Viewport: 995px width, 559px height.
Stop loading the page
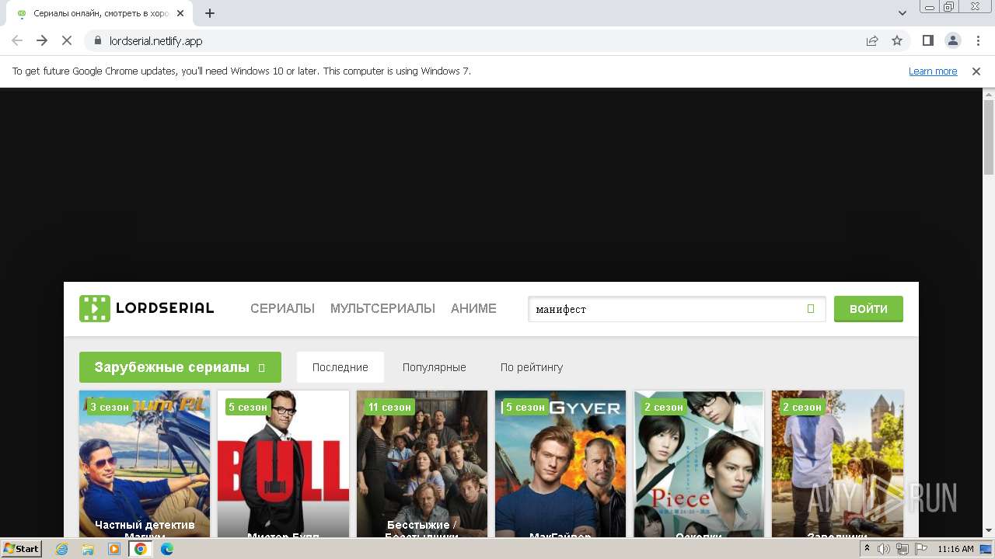(x=67, y=40)
